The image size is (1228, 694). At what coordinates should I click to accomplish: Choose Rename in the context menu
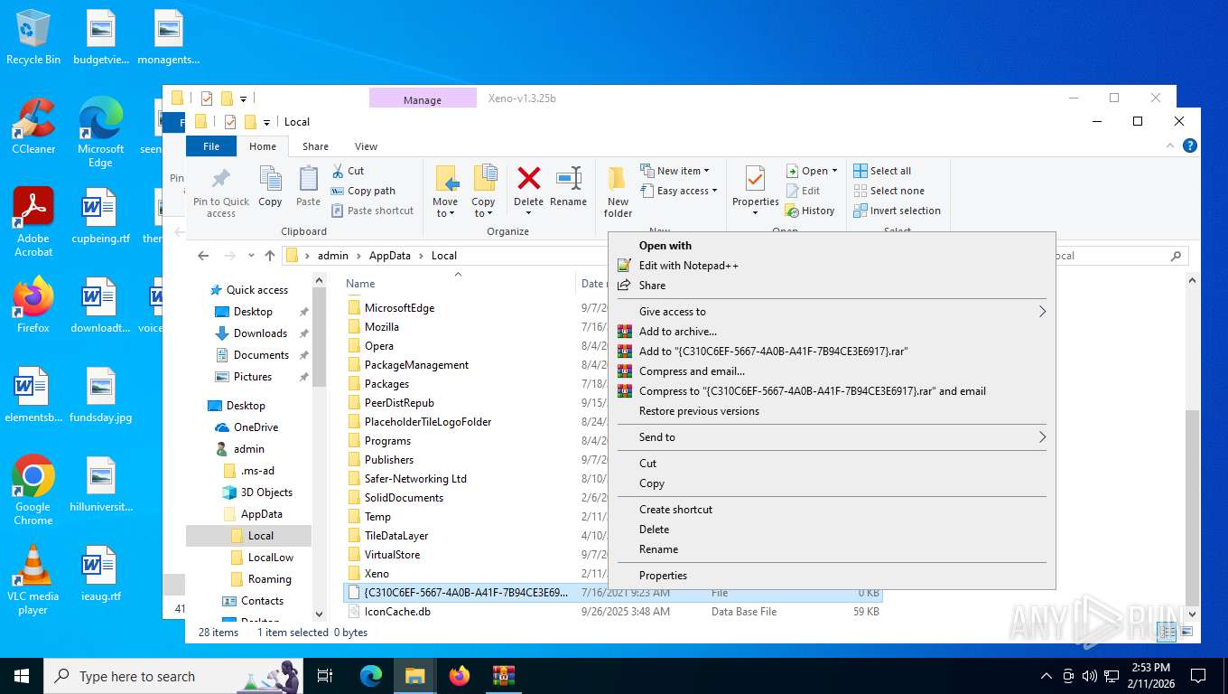[x=658, y=549]
